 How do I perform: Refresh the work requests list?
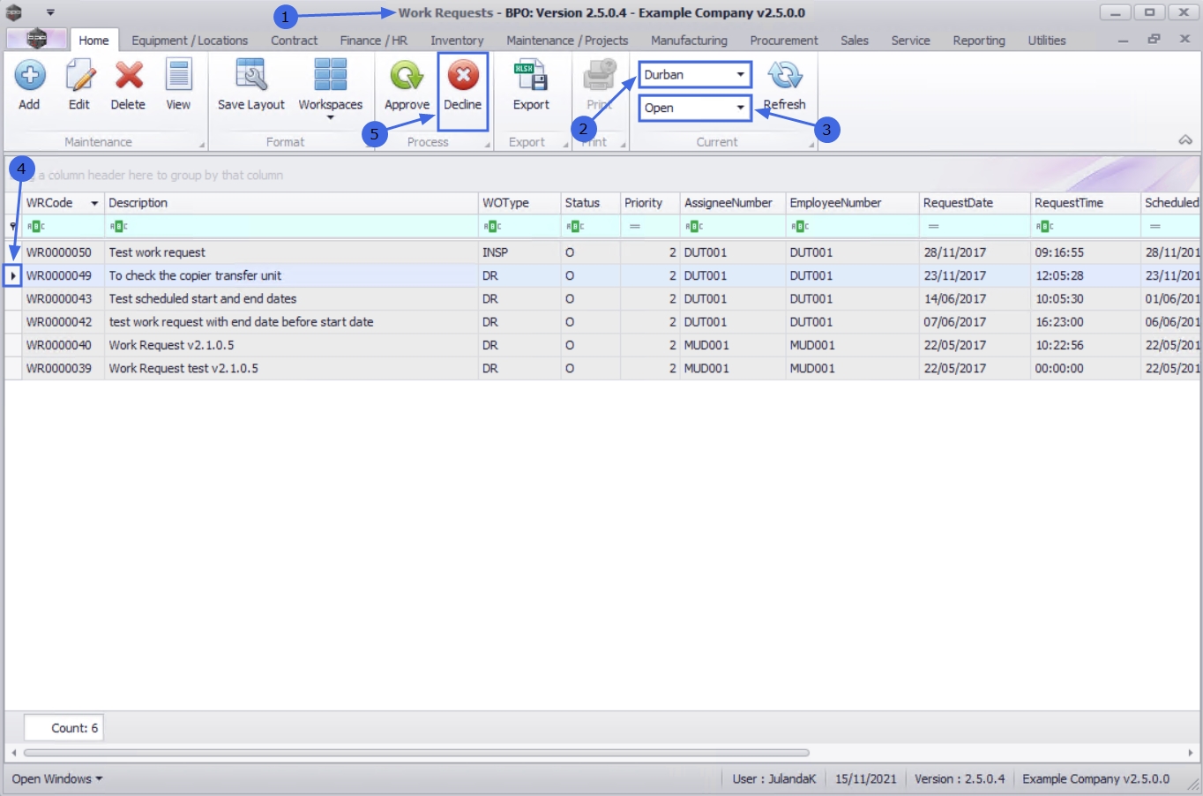tap(784, 85)
